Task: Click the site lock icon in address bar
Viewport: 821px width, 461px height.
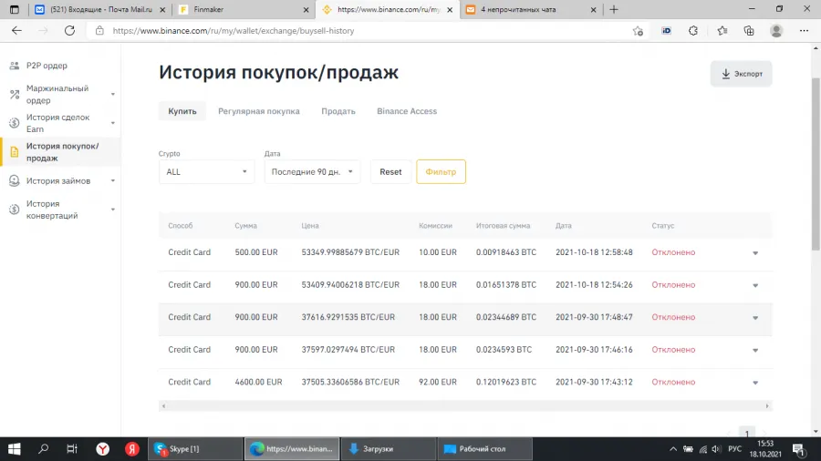Action: pos(99,31)
